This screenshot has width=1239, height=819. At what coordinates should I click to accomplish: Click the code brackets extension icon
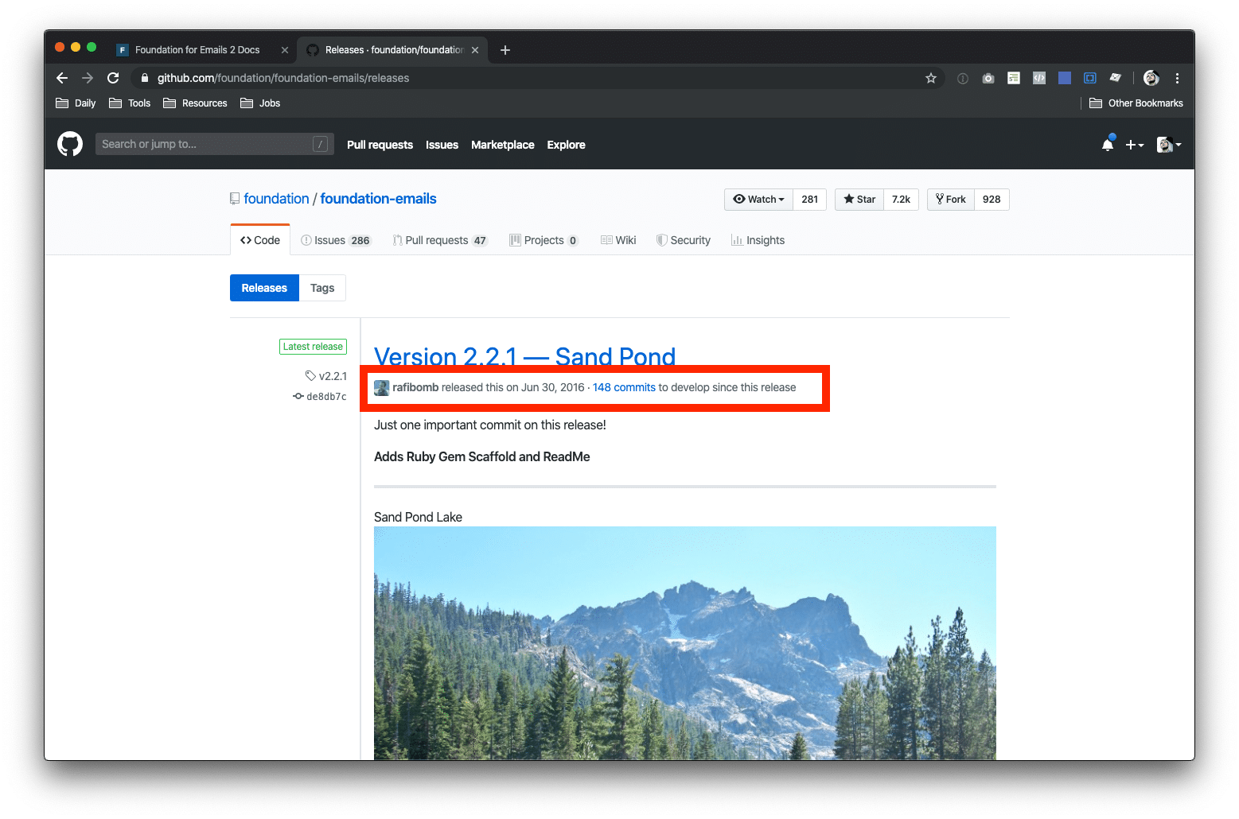(1039, 78)
